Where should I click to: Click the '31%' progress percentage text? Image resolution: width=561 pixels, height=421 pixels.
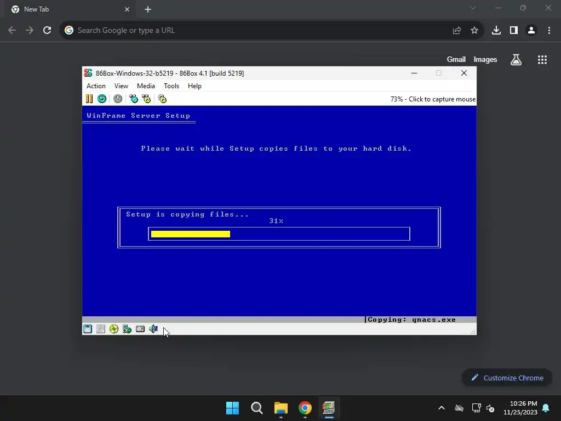click(x=276, y=221)
